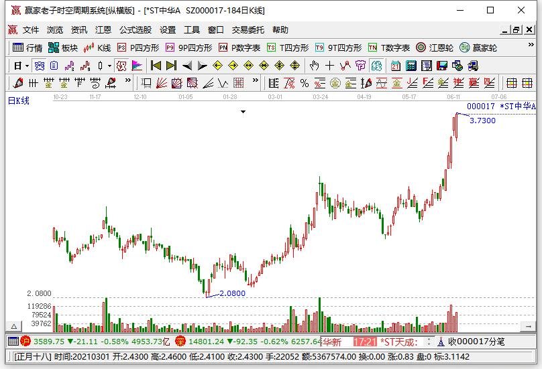Image resolution: width=542 pixels, height=369 pixels.
Task: Click the yellow diamond right-arrow icon
Action: click(233, 66)
